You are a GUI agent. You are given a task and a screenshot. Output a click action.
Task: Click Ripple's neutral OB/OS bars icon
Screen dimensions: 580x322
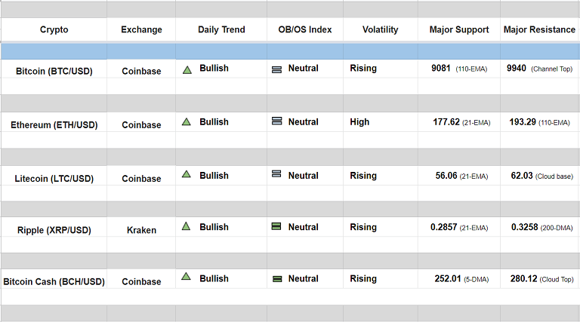pos(276,227)
